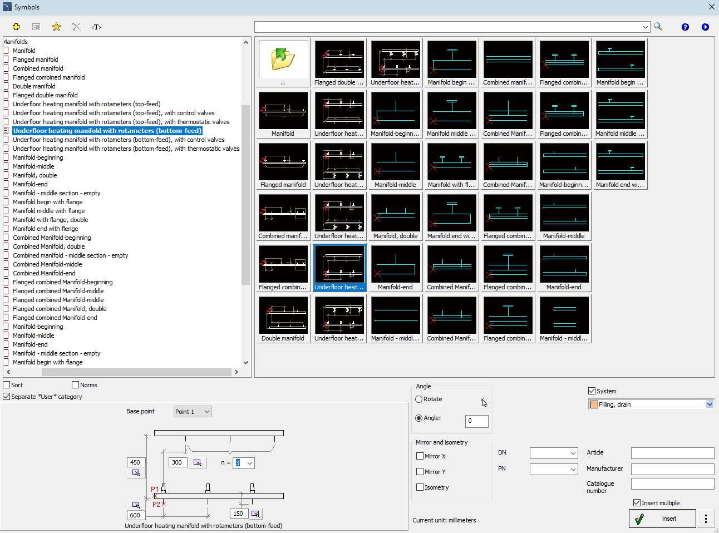The image size is (719, 533).
Task: Click the star favorites icon in toolbar
Action: tap(56, 27)
